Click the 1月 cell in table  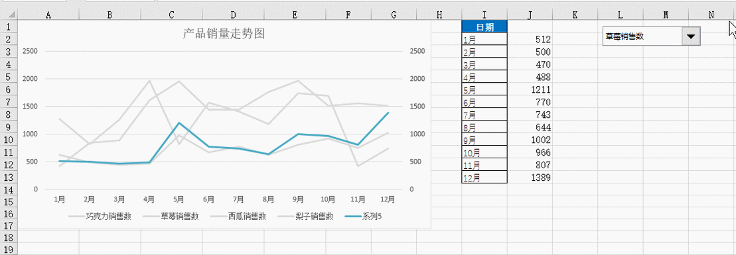[x=484, y=39]
